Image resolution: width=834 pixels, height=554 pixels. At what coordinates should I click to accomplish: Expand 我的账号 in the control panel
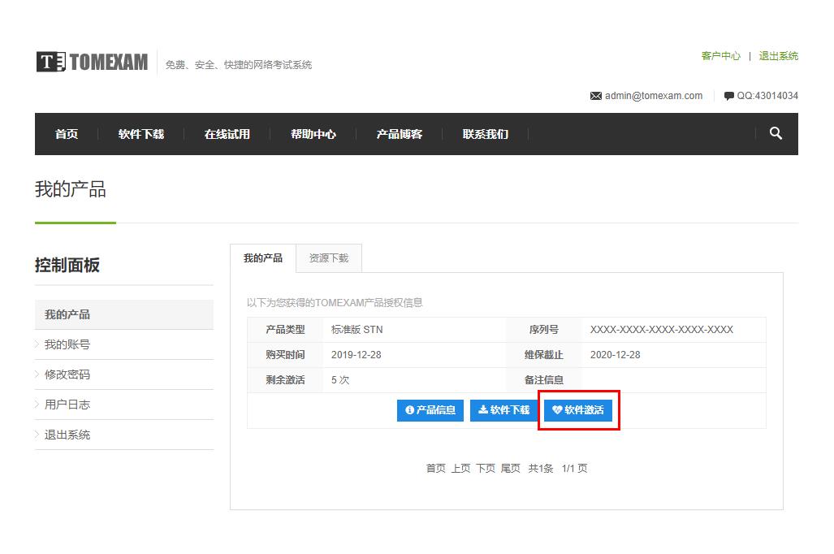[x=67, y=344]
